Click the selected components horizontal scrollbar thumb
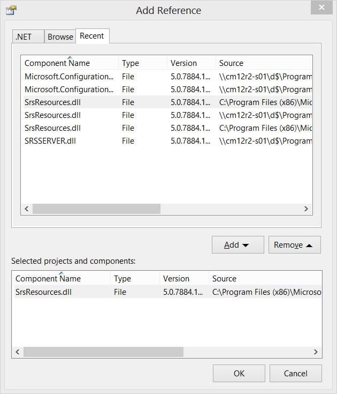Screen dimensions: 337x394 click(x=103, y=352)
